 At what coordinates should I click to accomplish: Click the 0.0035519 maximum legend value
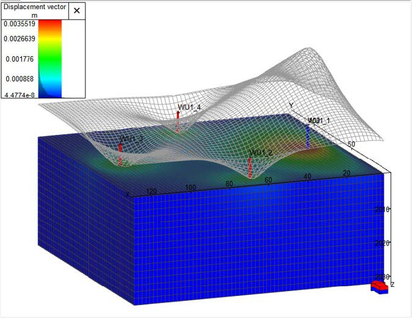click(20, 24)
